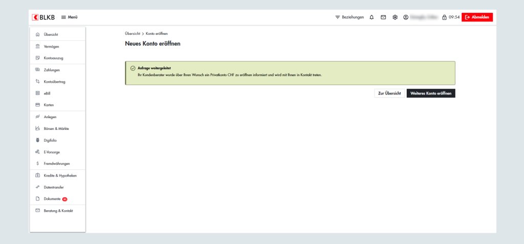
Task: Click the blurred user name
Action: click(x=424, y=17)
